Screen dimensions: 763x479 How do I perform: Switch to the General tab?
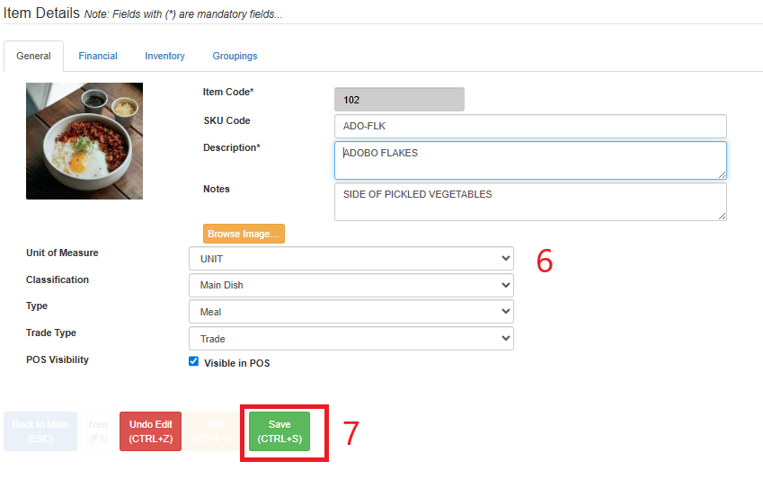pos(33,56)
